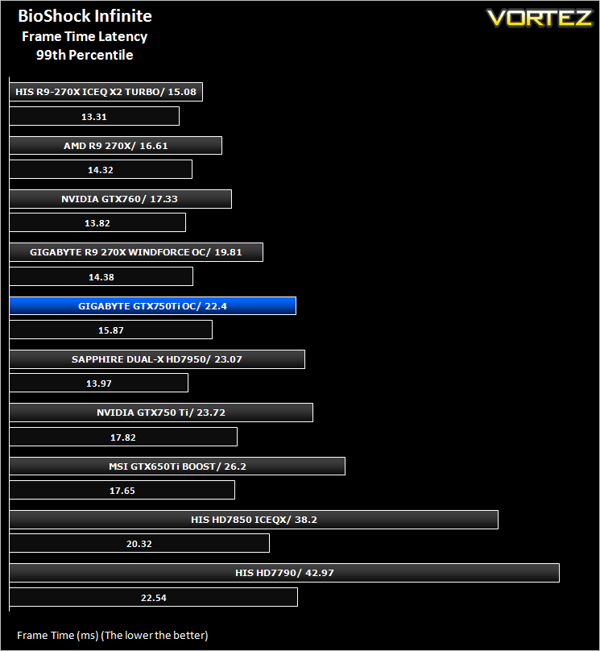Click the 17.65 value bar
Screen dimensions: 600x651
tap(122, 490)
